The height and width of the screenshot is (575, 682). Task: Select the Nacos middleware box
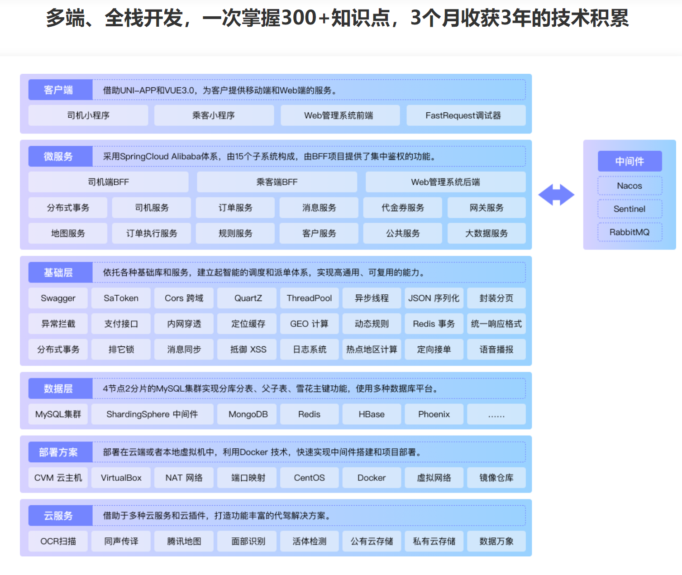[x=630, y=186]
